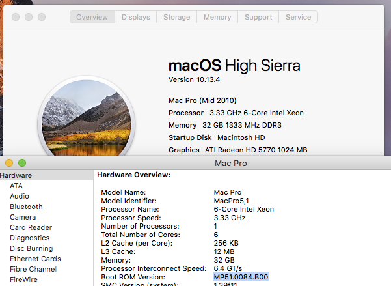
Task: Click the Model Name value Mac Pro
Action: tap(228, 192)
